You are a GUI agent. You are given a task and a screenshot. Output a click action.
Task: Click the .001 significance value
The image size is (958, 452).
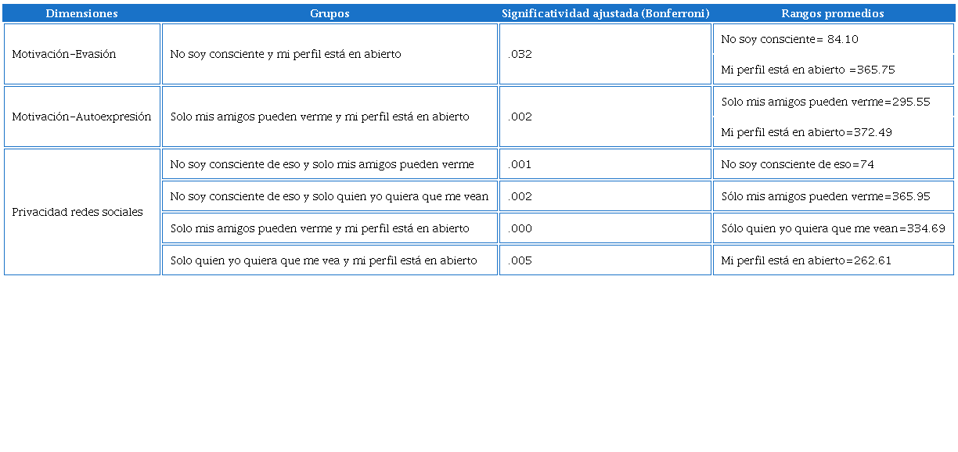[x=520, y=164]
